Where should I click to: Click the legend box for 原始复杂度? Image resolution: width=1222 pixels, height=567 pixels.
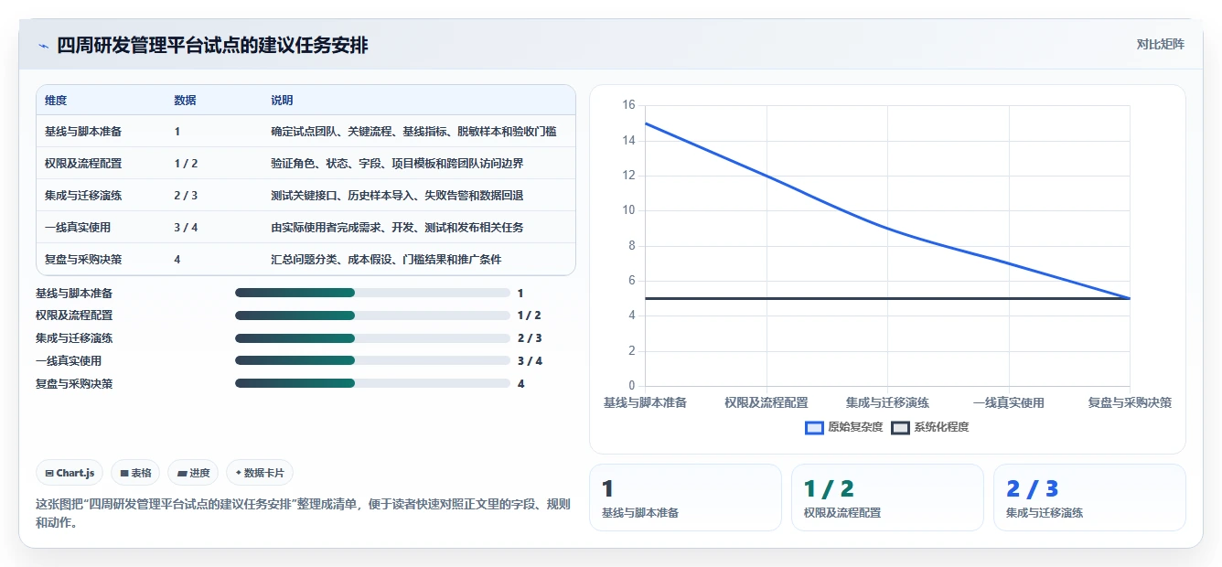click(x=814, y=427)
